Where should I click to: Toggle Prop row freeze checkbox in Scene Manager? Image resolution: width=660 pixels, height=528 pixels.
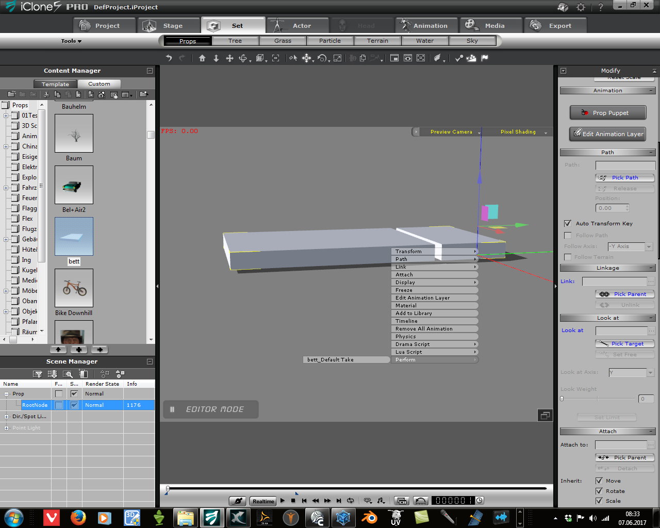point(59,393)
